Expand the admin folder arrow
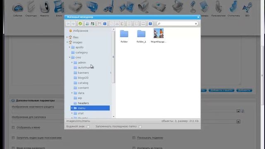Viewport: 265px width, 149px height. (x=72, y=62)
